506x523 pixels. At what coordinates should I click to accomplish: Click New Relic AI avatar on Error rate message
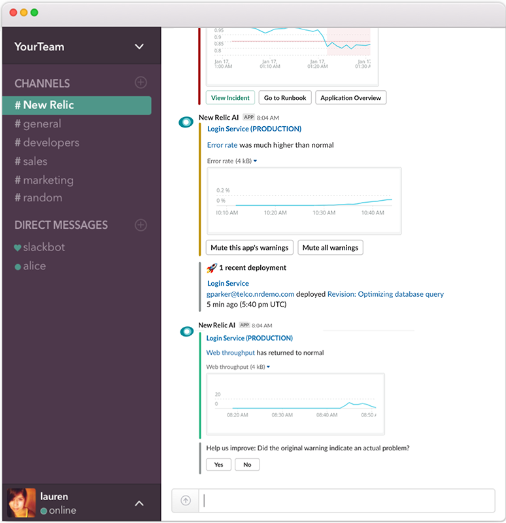(186, 122)
